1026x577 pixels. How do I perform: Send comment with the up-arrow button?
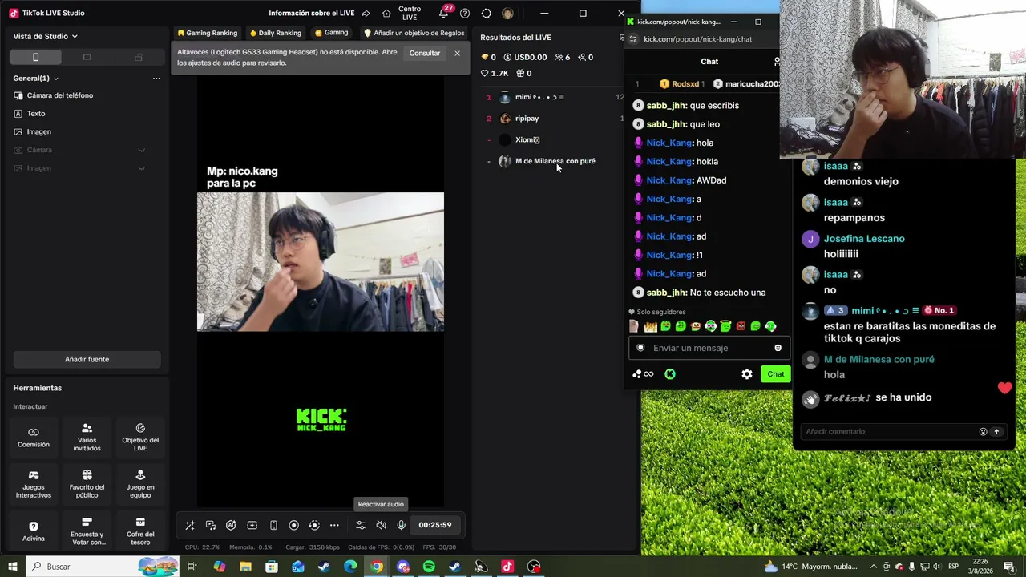(x=996, y=432)
